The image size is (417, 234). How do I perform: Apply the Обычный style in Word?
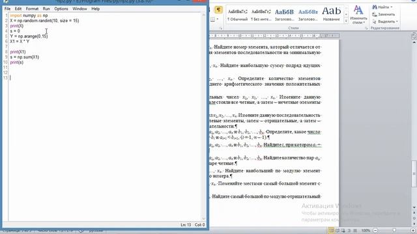[x=238, y=14]
